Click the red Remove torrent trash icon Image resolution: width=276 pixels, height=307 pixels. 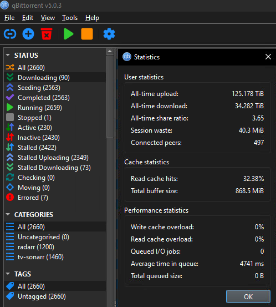(x=47, y=34)
